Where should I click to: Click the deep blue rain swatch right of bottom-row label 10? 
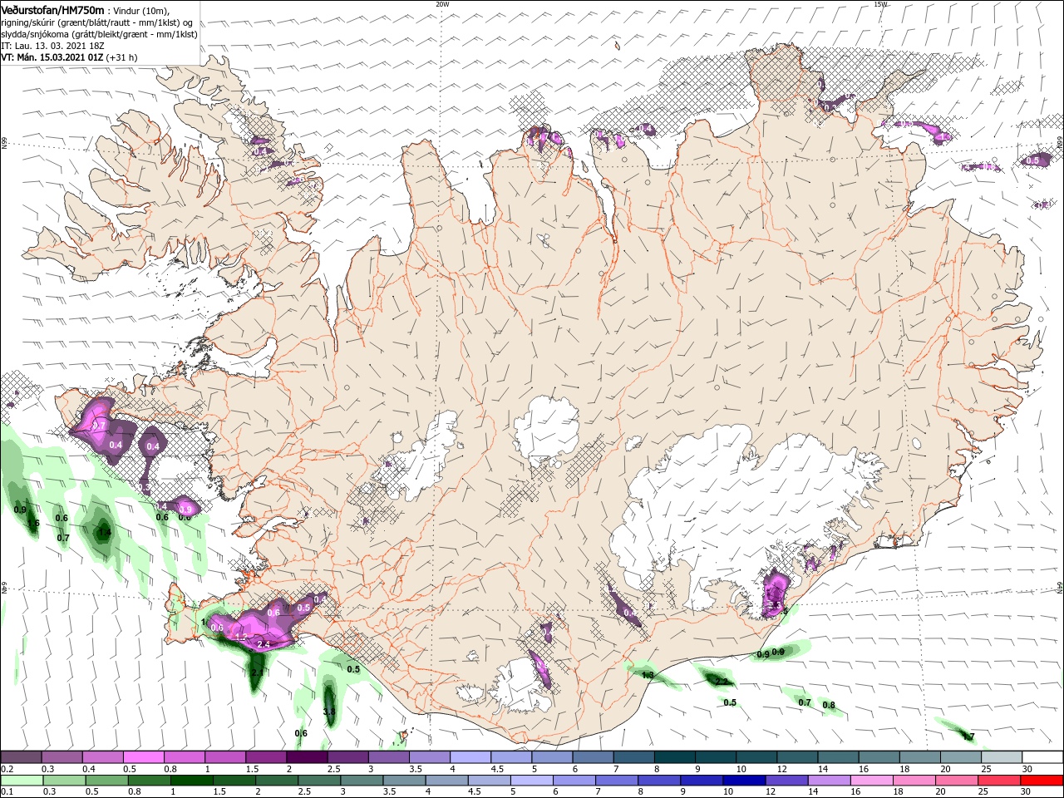pyautogui.click(x=744, y=781)
